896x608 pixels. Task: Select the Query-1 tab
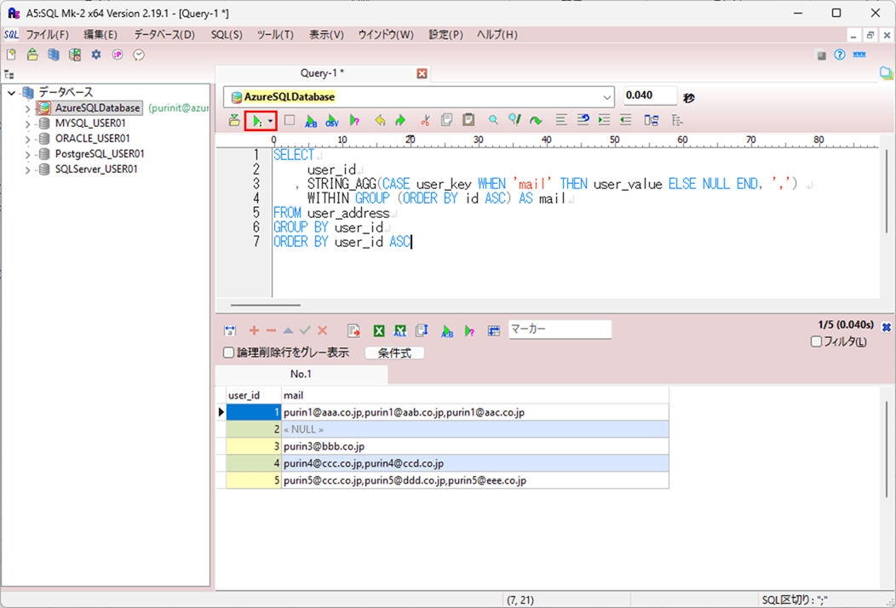click(322, 73)
